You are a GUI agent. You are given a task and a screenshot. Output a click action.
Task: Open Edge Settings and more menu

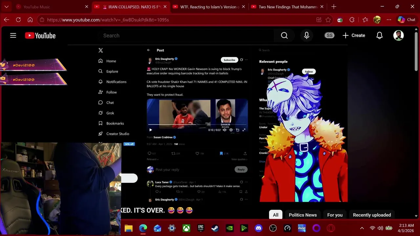tap(389, 20)
